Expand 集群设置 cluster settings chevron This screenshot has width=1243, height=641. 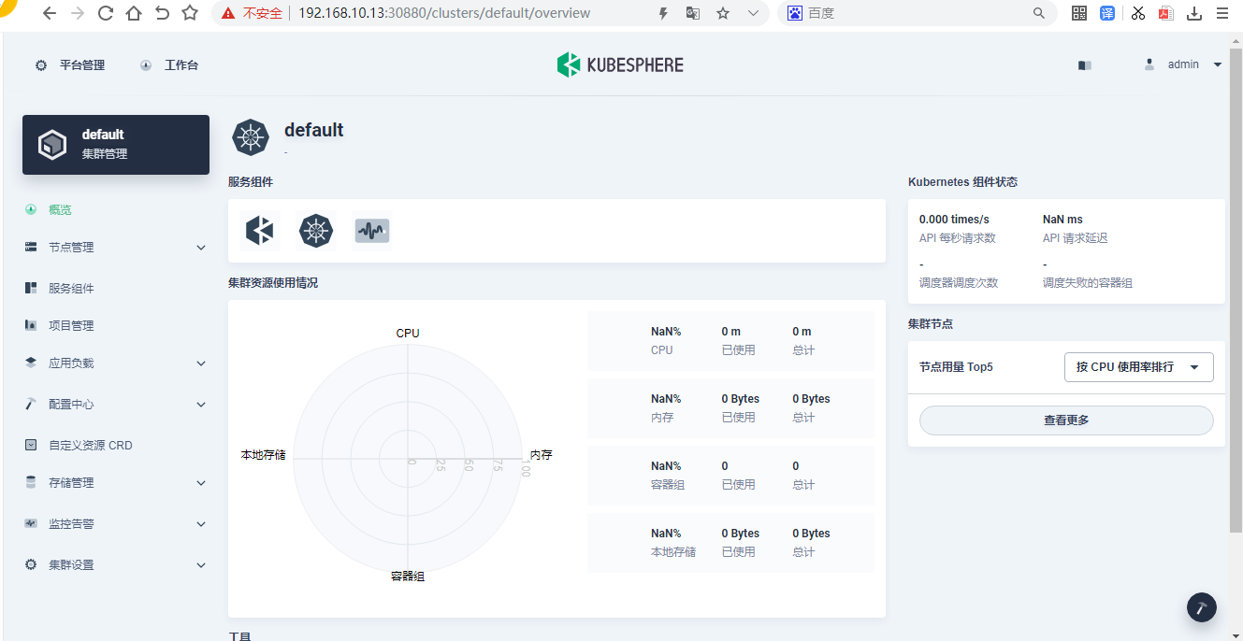201,565
